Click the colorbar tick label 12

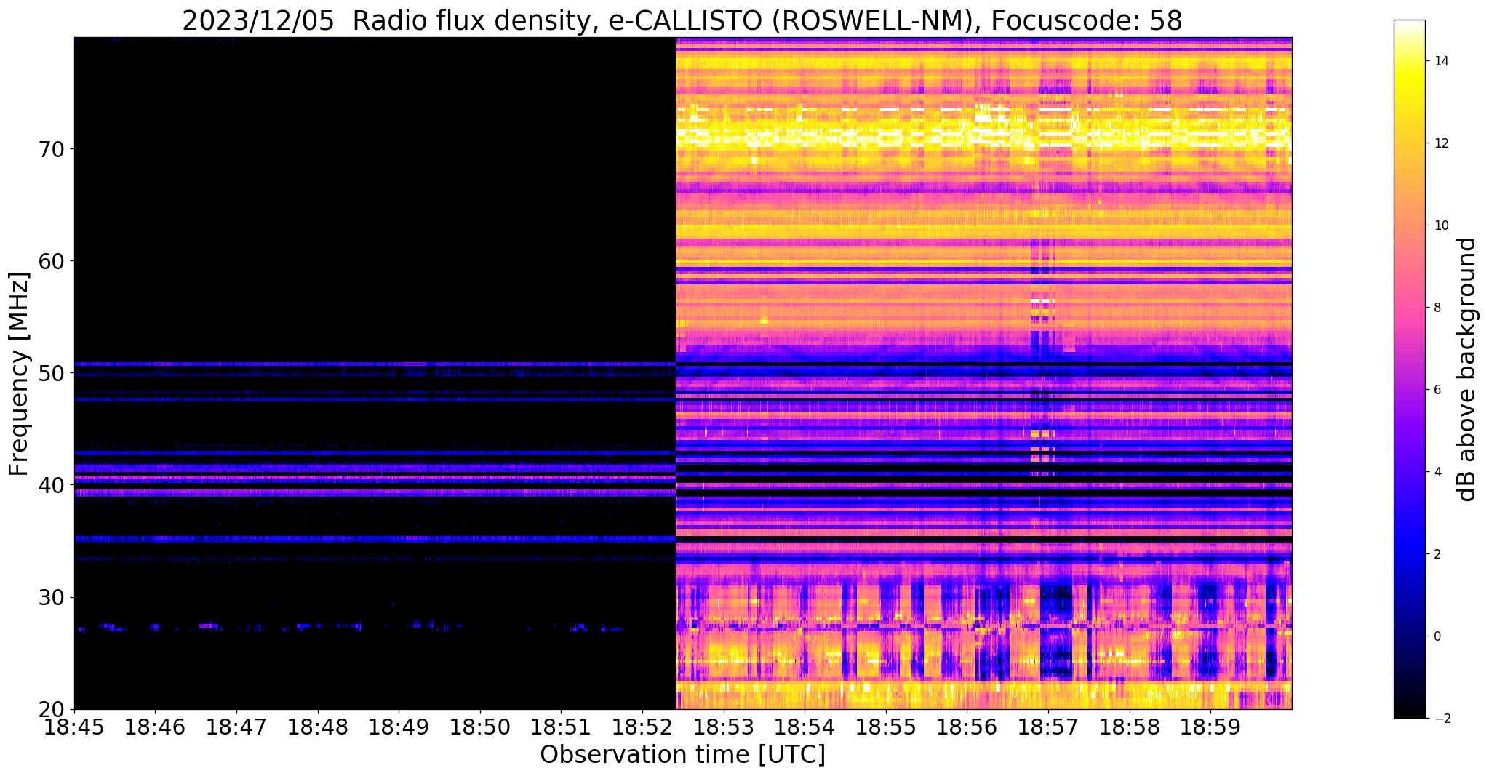click(x=1440, y=143)
